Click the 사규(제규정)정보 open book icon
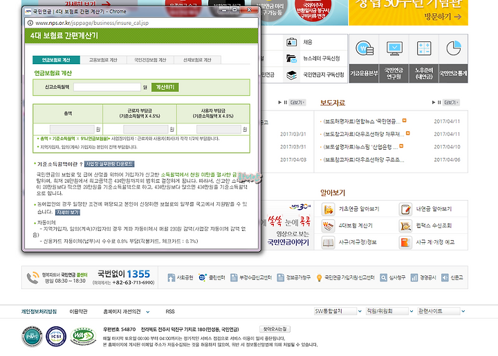The height and width of the screenshot is (356, 498). 328,243
